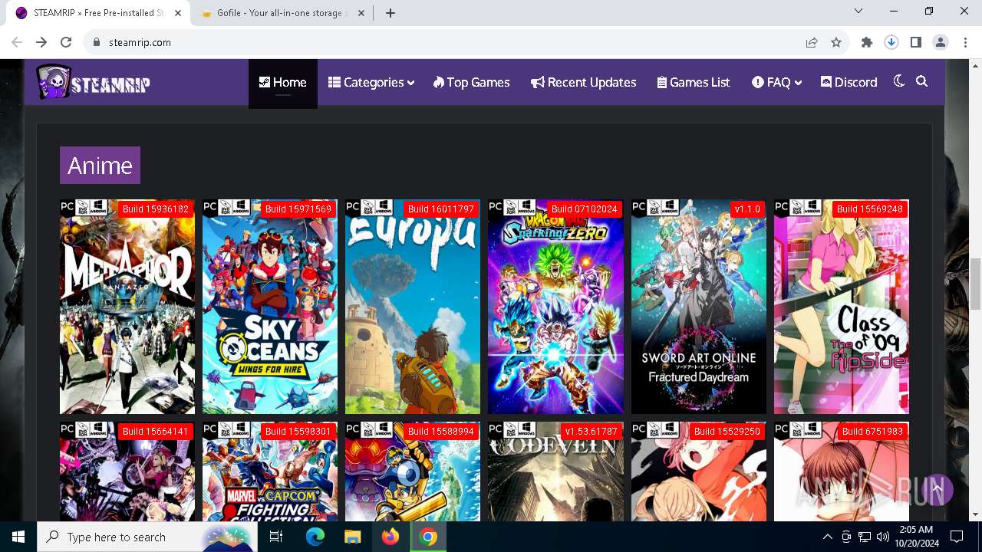This screenshot has height=552, width=982.
Task: Open Chrome three-dot menu
Action: (964, 42)
